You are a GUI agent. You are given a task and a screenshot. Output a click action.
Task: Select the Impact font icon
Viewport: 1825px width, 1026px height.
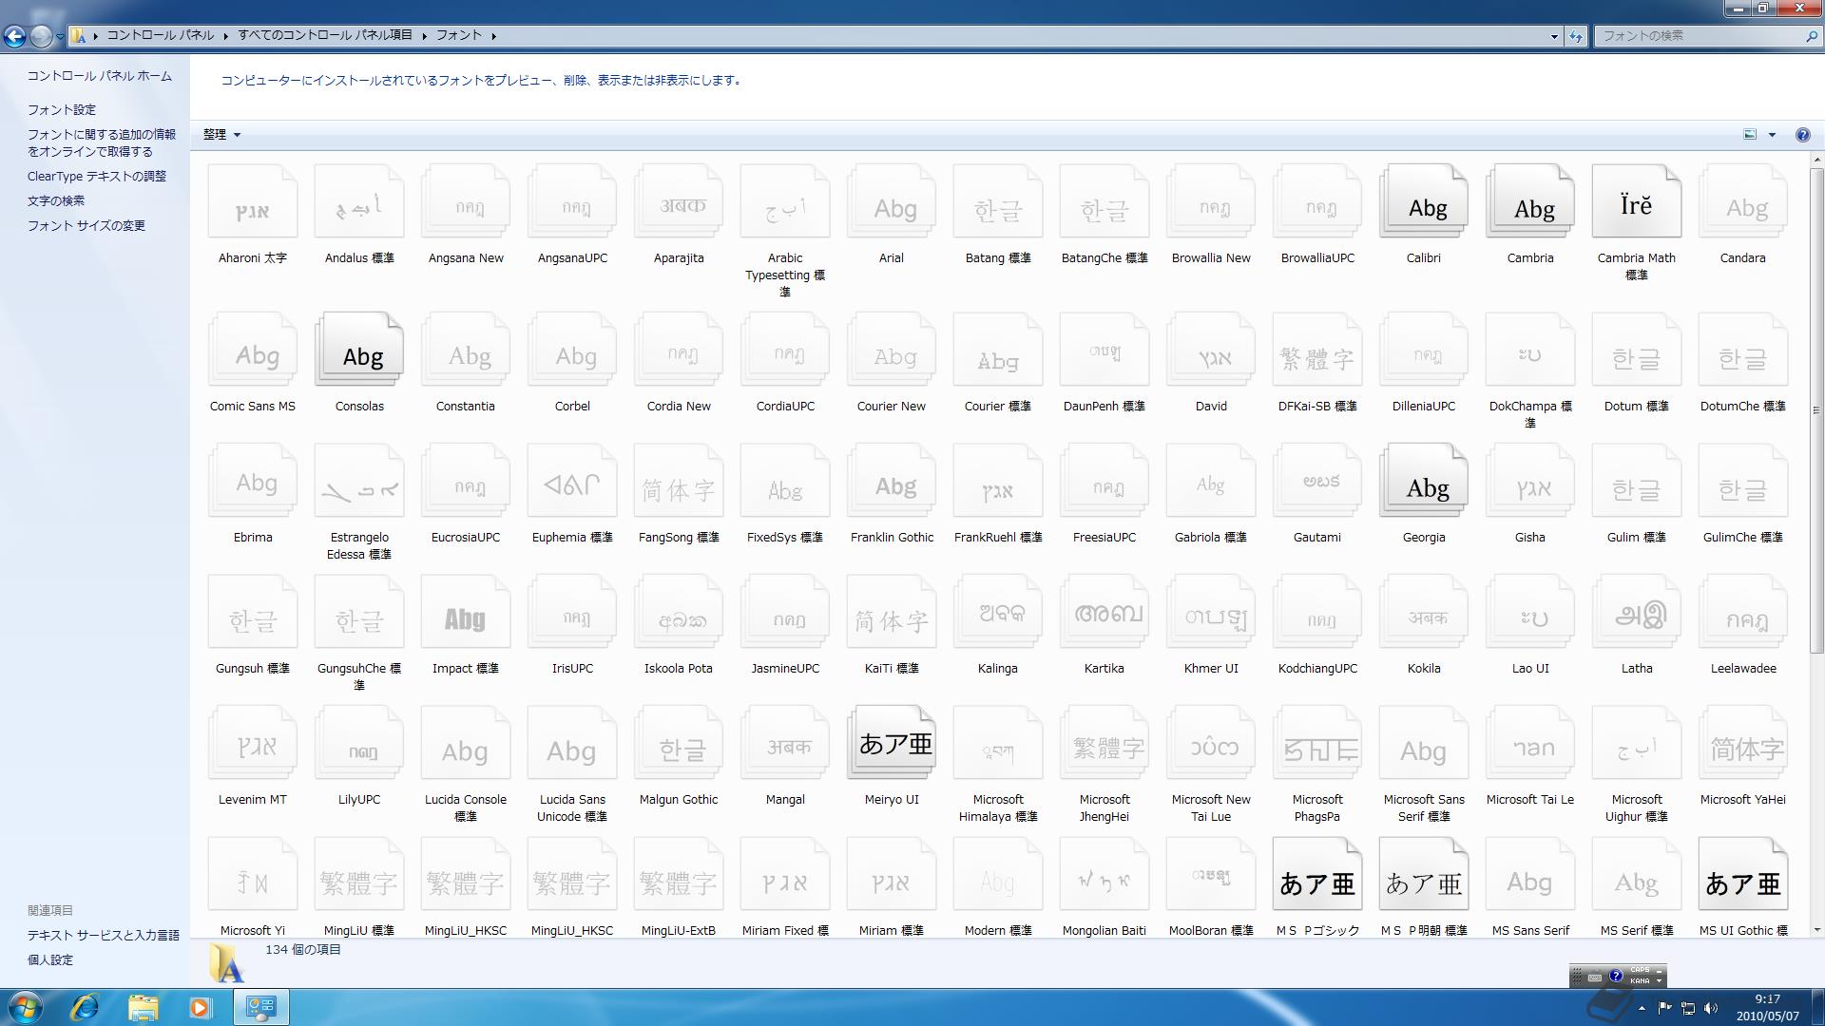click(x=466, y=612)
